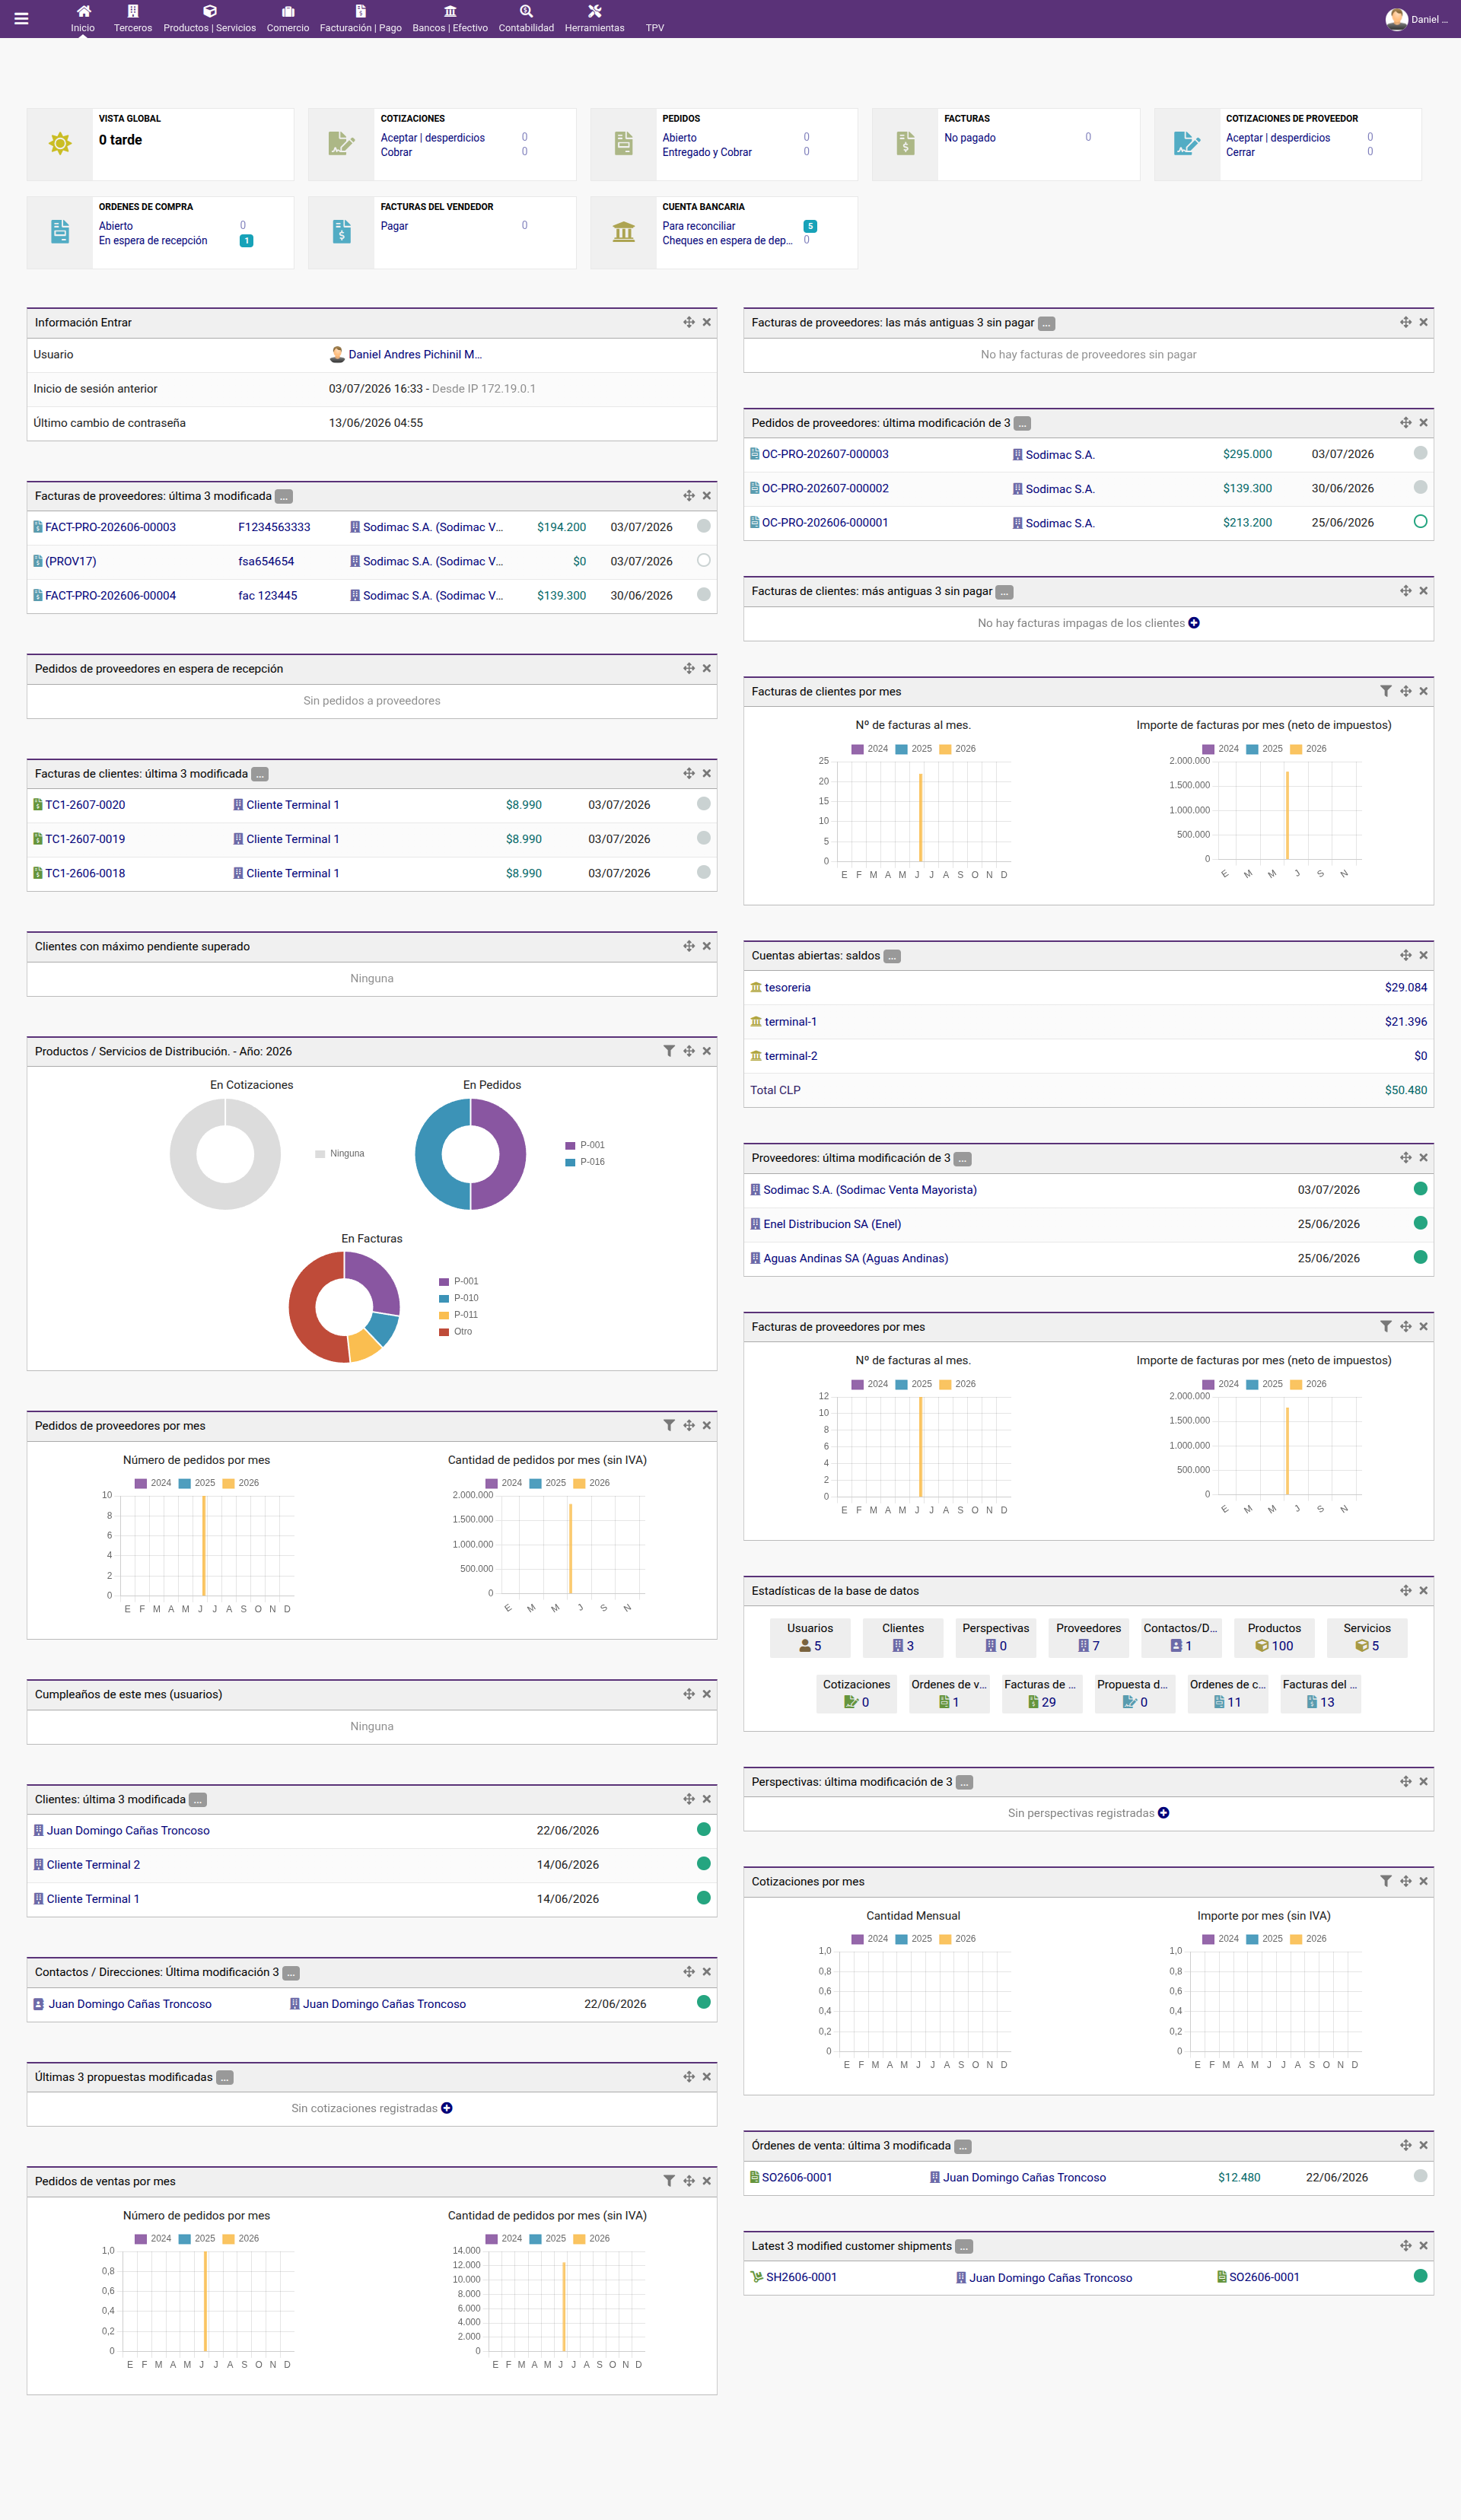
Task: Click plus icon beside Sin perspectivas registradas
Action: pos(1164,1813)
